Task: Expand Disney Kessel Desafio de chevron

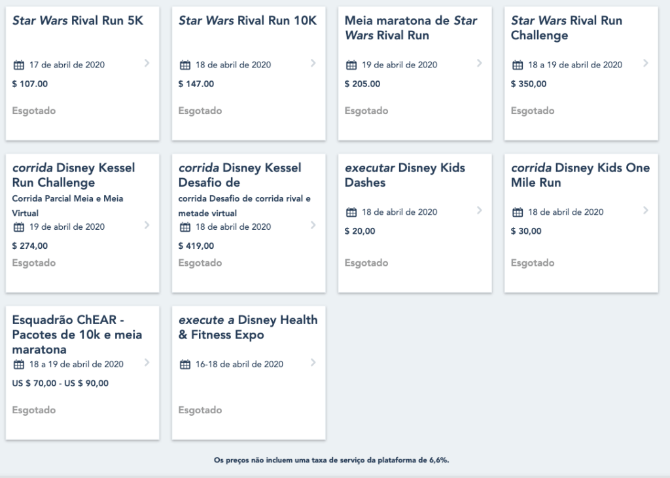Action: click(x=313, y=225)
